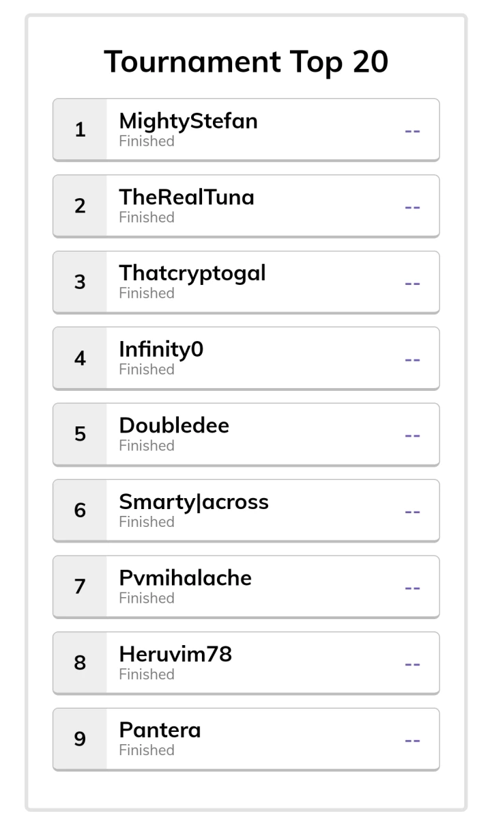Image resolution: width=492 pixels, height=820 pixels.
Task: Open MightyStefan's leaderboard entry
Action: point(246,130)
